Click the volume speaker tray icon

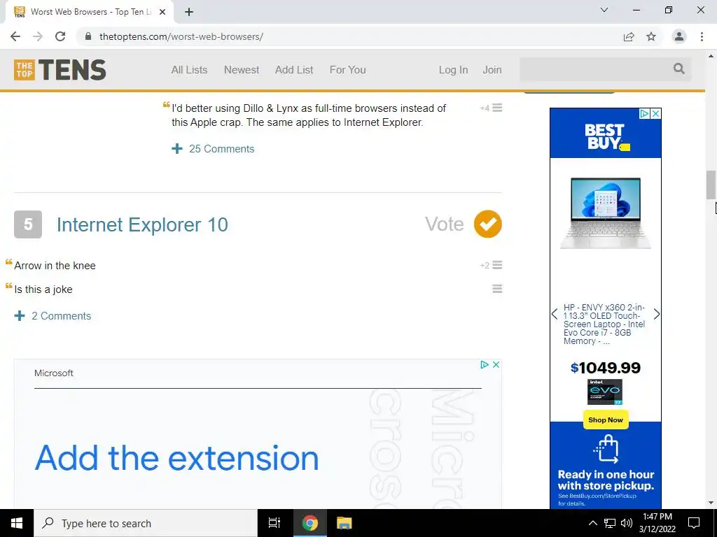[627, 523]
